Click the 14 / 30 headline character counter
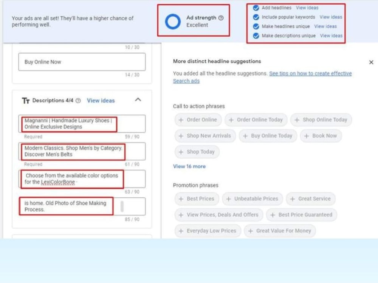378x283 pixels. (x=132, y=75)
